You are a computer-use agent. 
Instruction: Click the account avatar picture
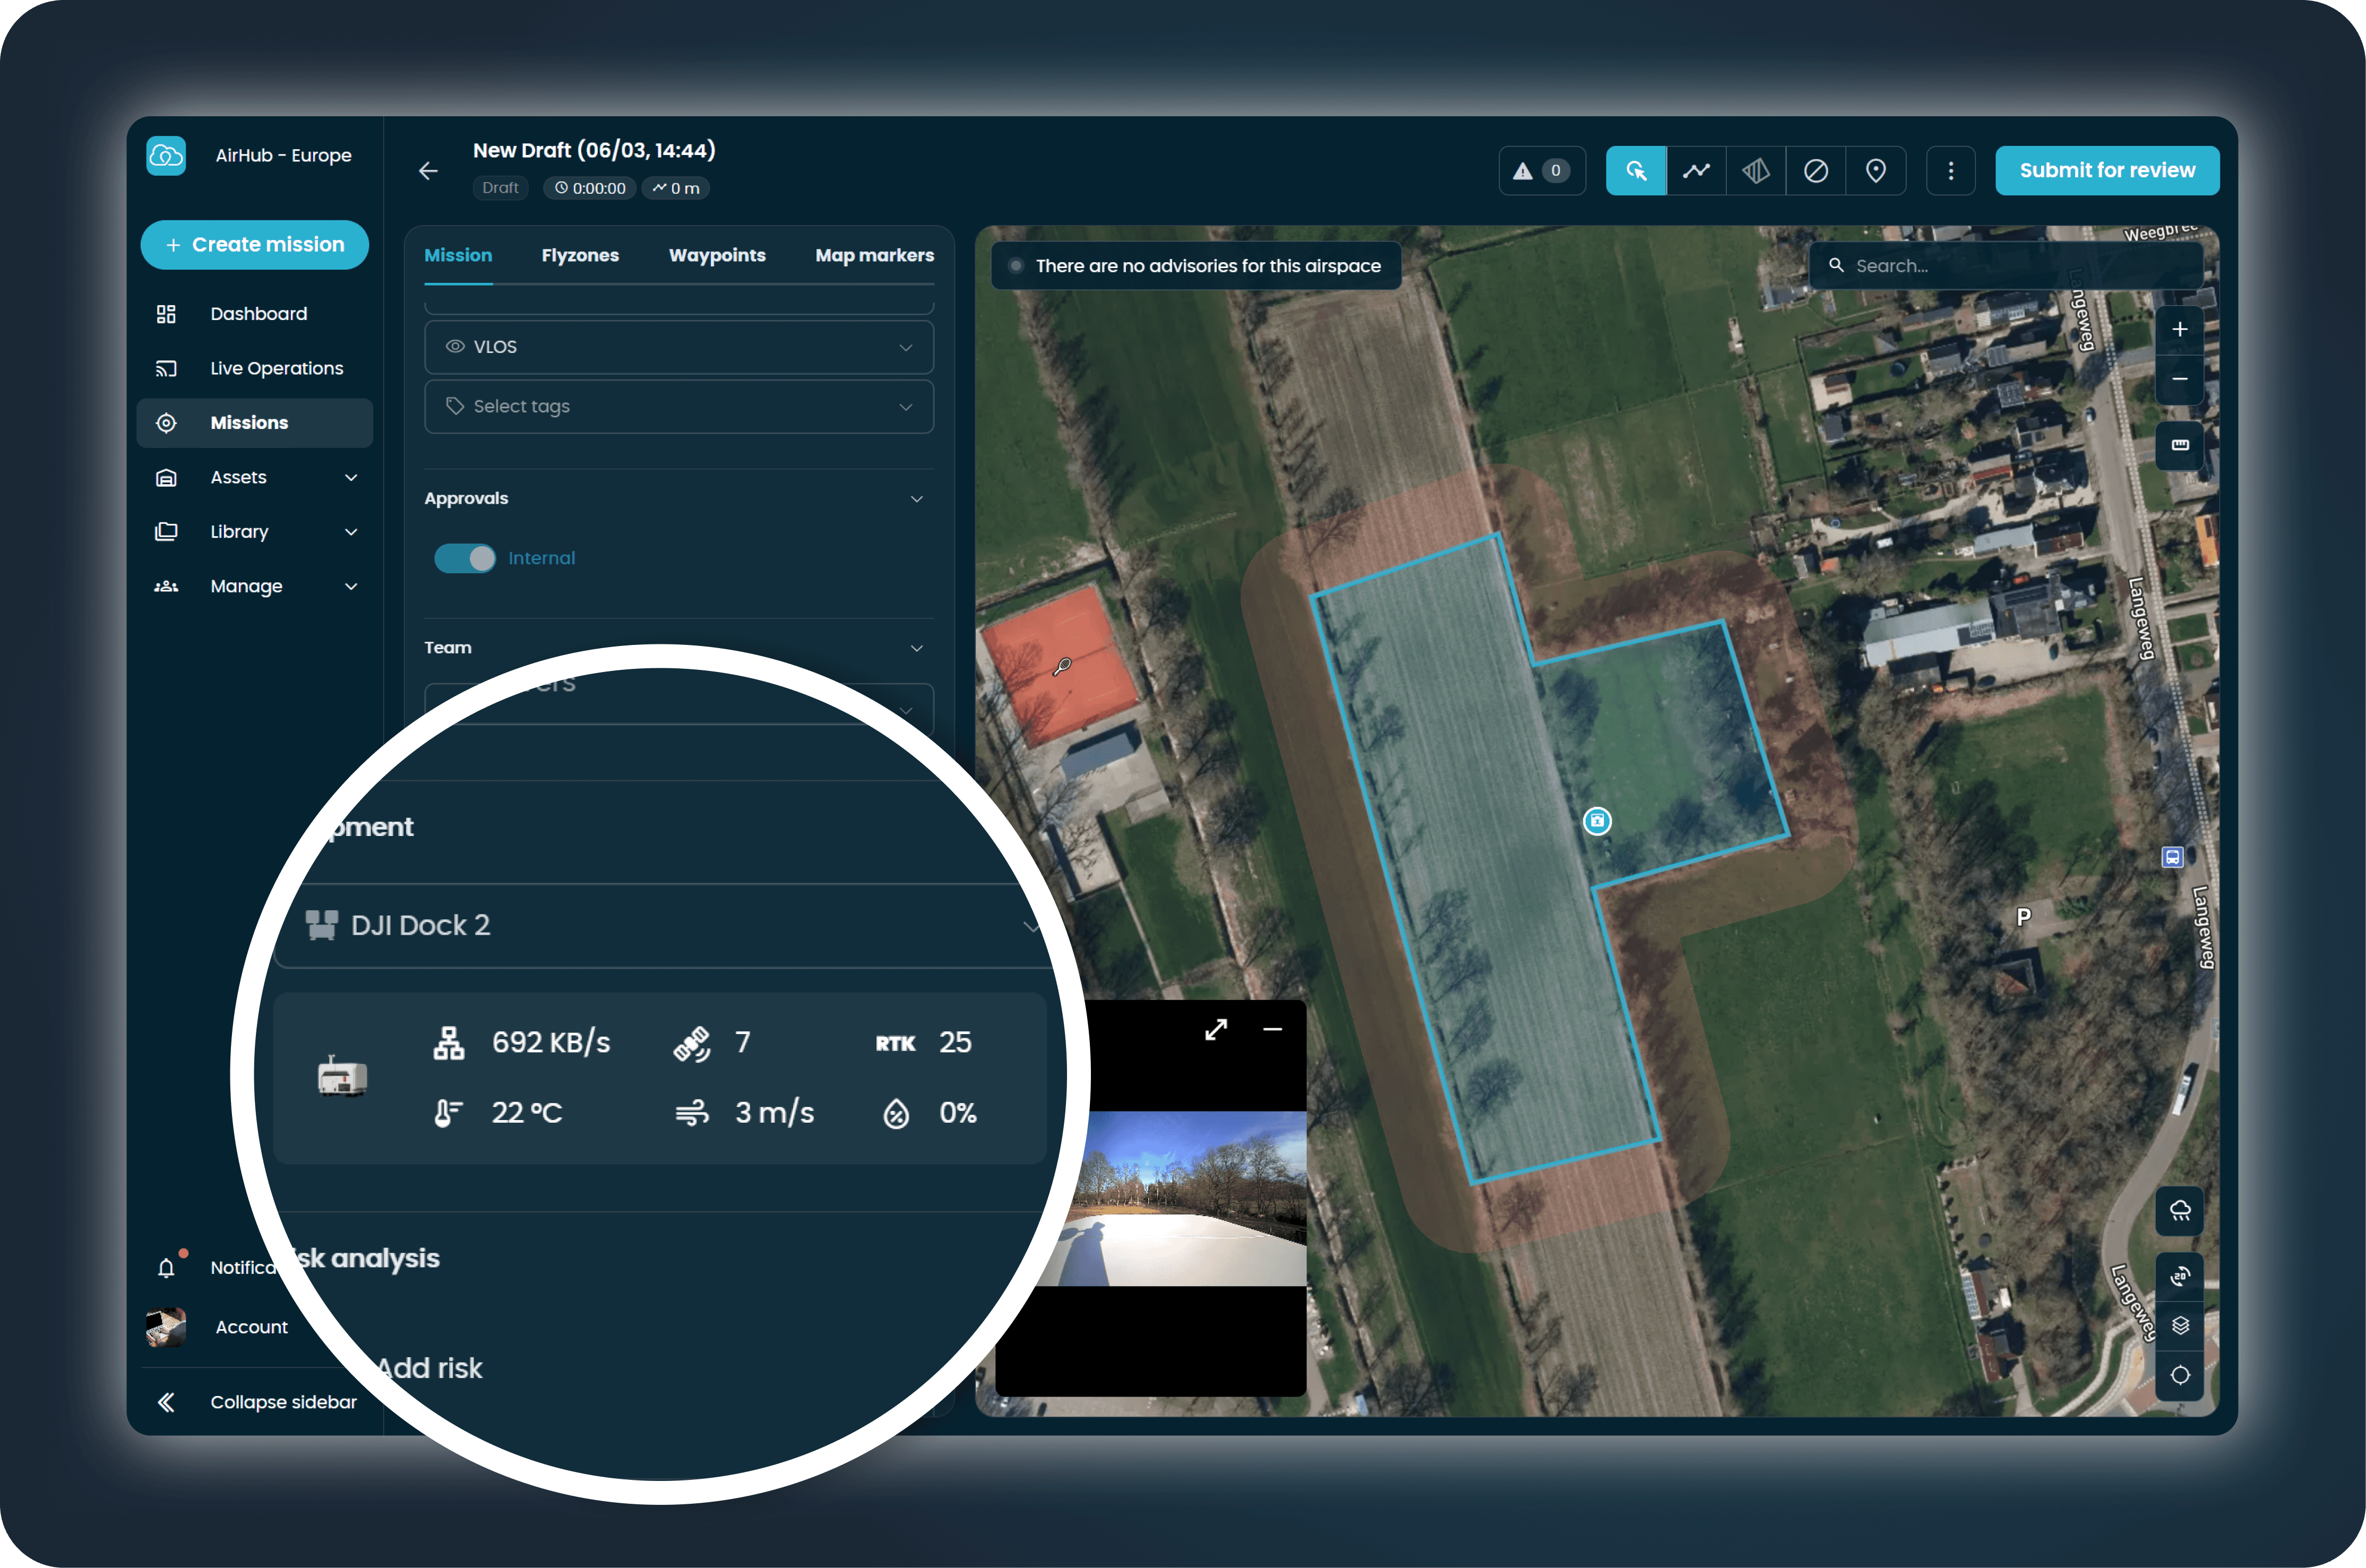click(166, 1328)
